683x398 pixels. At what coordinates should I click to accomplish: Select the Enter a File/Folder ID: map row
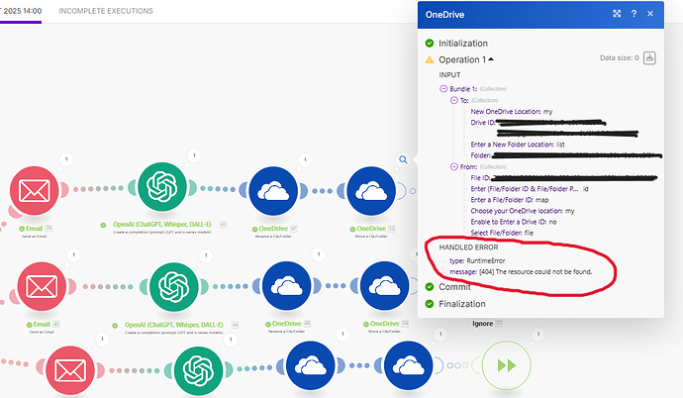(x=510, y=200)
